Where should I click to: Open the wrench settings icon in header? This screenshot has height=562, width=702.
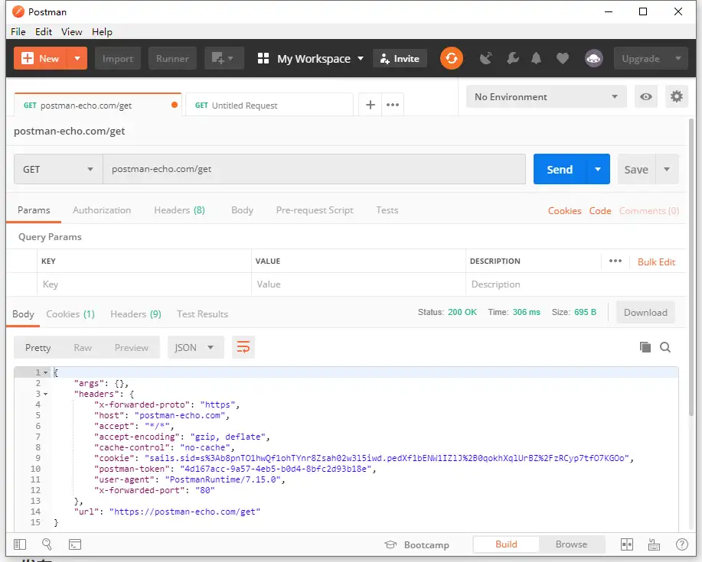click(512, 58)
